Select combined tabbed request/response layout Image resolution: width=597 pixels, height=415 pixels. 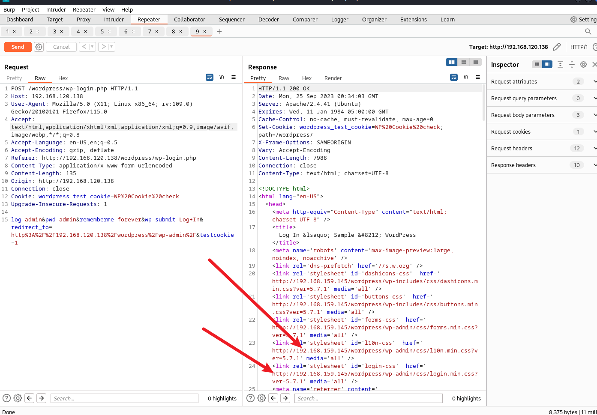(x=476, y=62)
